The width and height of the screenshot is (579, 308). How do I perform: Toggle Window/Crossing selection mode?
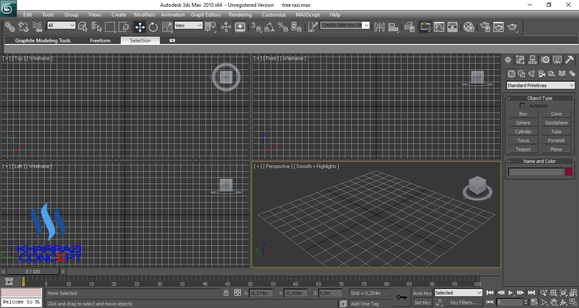click(124, 27)
